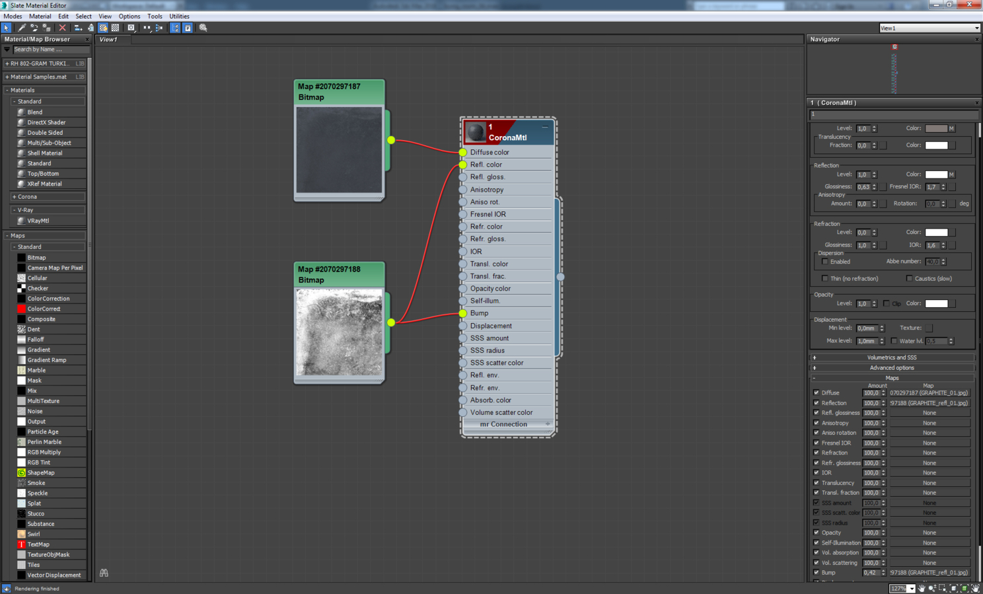Toggle Show Shaded Material in Viewport icon

(x=103, y=28)
